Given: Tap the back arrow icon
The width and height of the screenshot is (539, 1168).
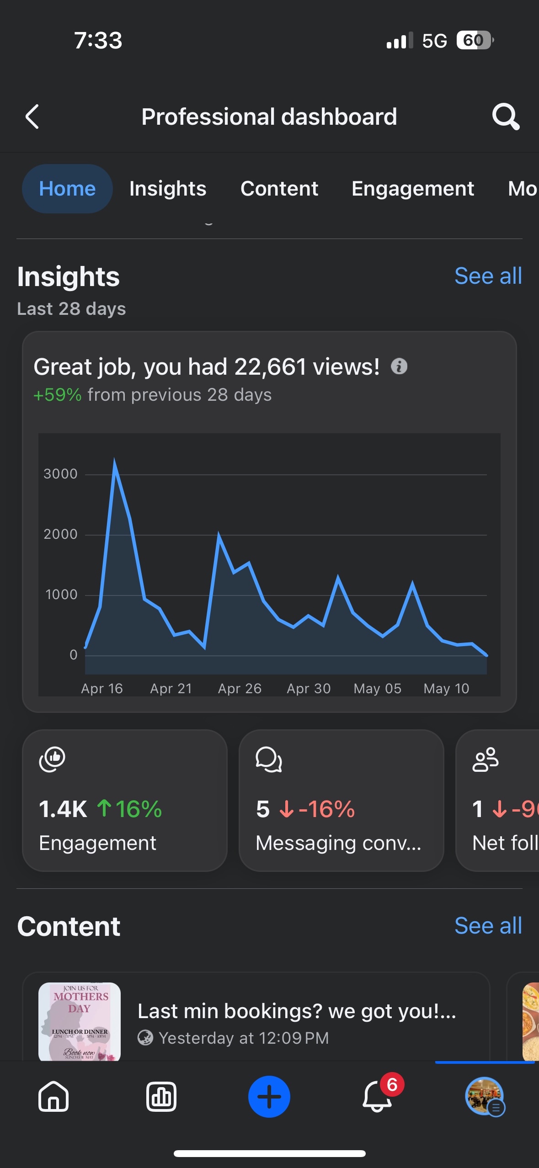Looking at the screenshot, I should 32,117.
